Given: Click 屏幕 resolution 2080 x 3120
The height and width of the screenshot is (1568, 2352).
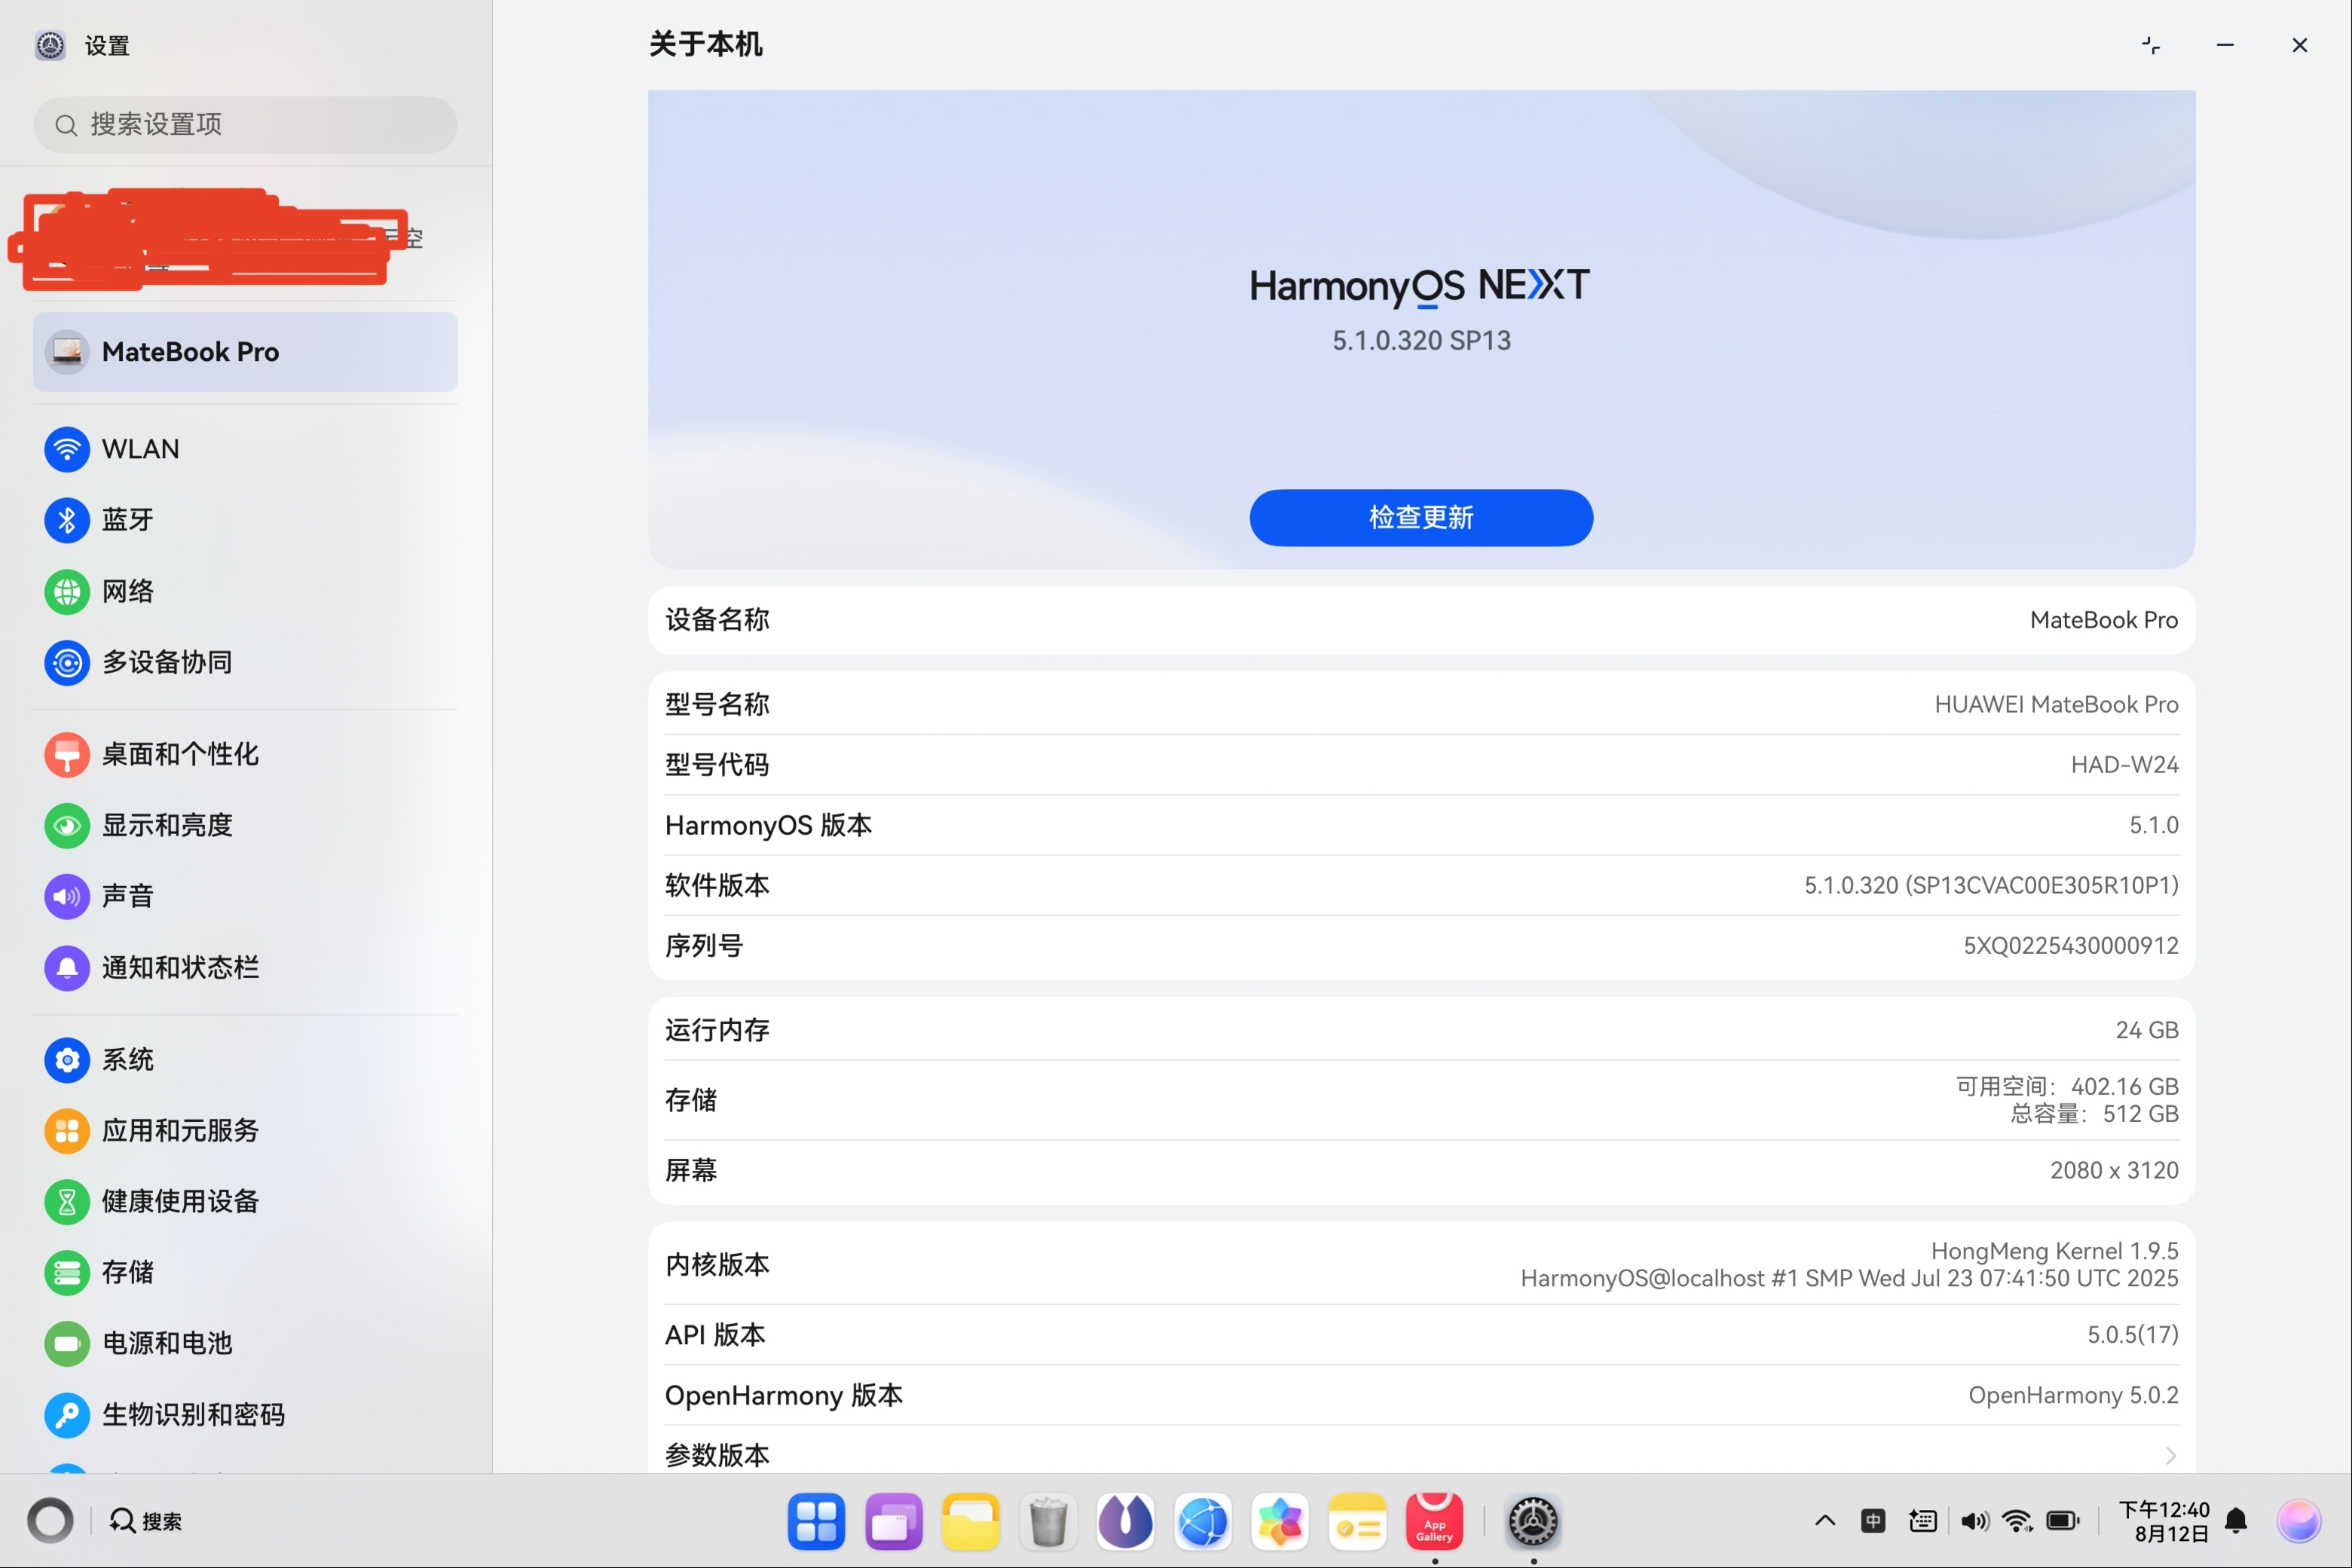Looking at the screenshot, I should (2113, 1170).
